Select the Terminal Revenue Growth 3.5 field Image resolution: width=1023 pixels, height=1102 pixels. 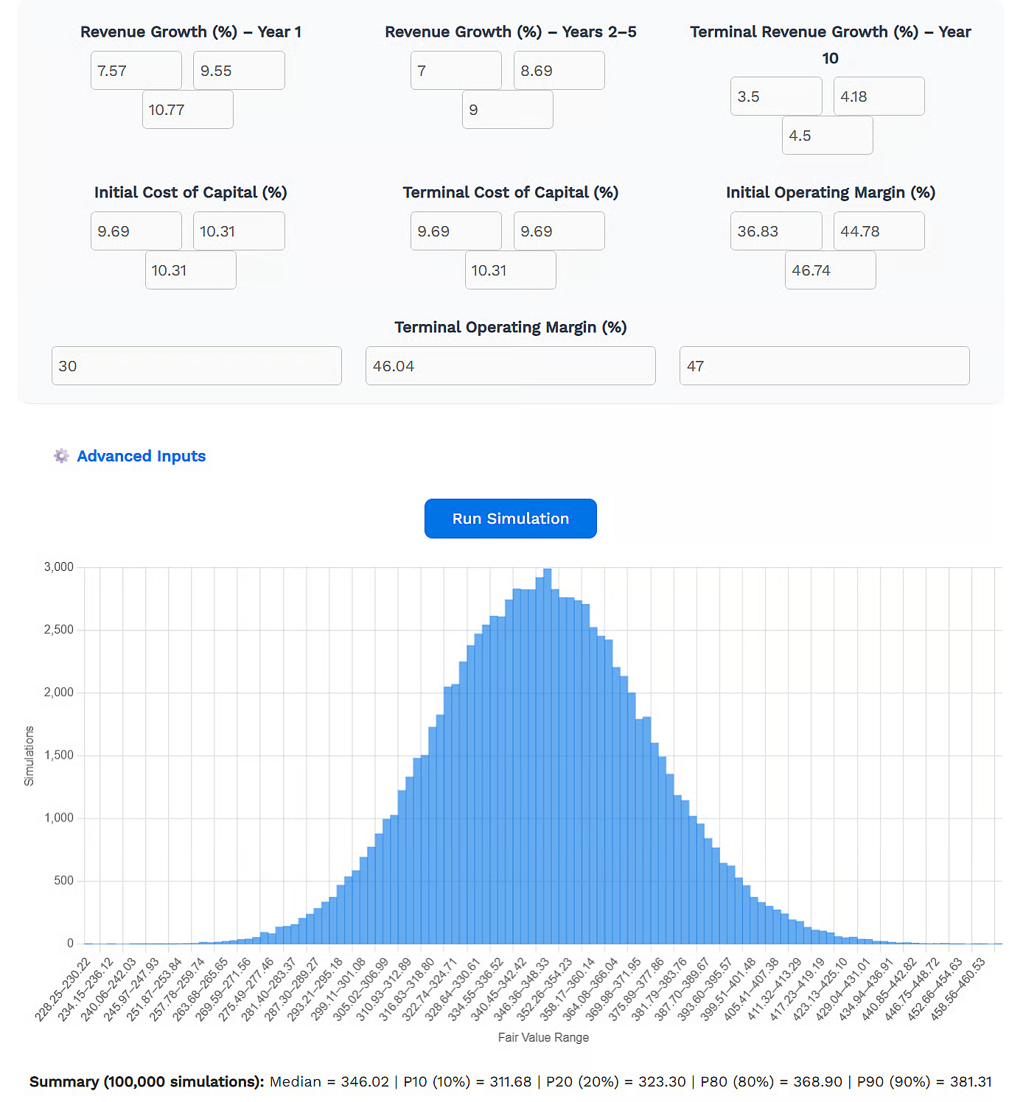click(776, 96)
